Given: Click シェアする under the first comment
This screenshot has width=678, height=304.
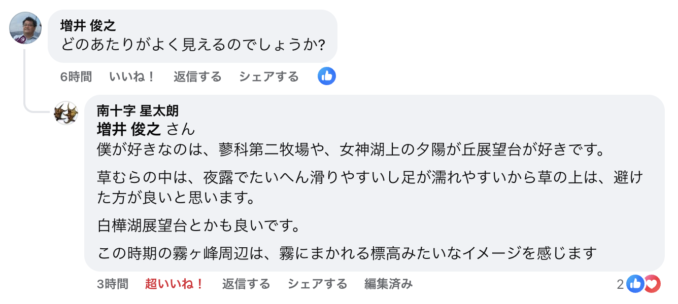Looking at the screenshot, I should pos(268,77).
